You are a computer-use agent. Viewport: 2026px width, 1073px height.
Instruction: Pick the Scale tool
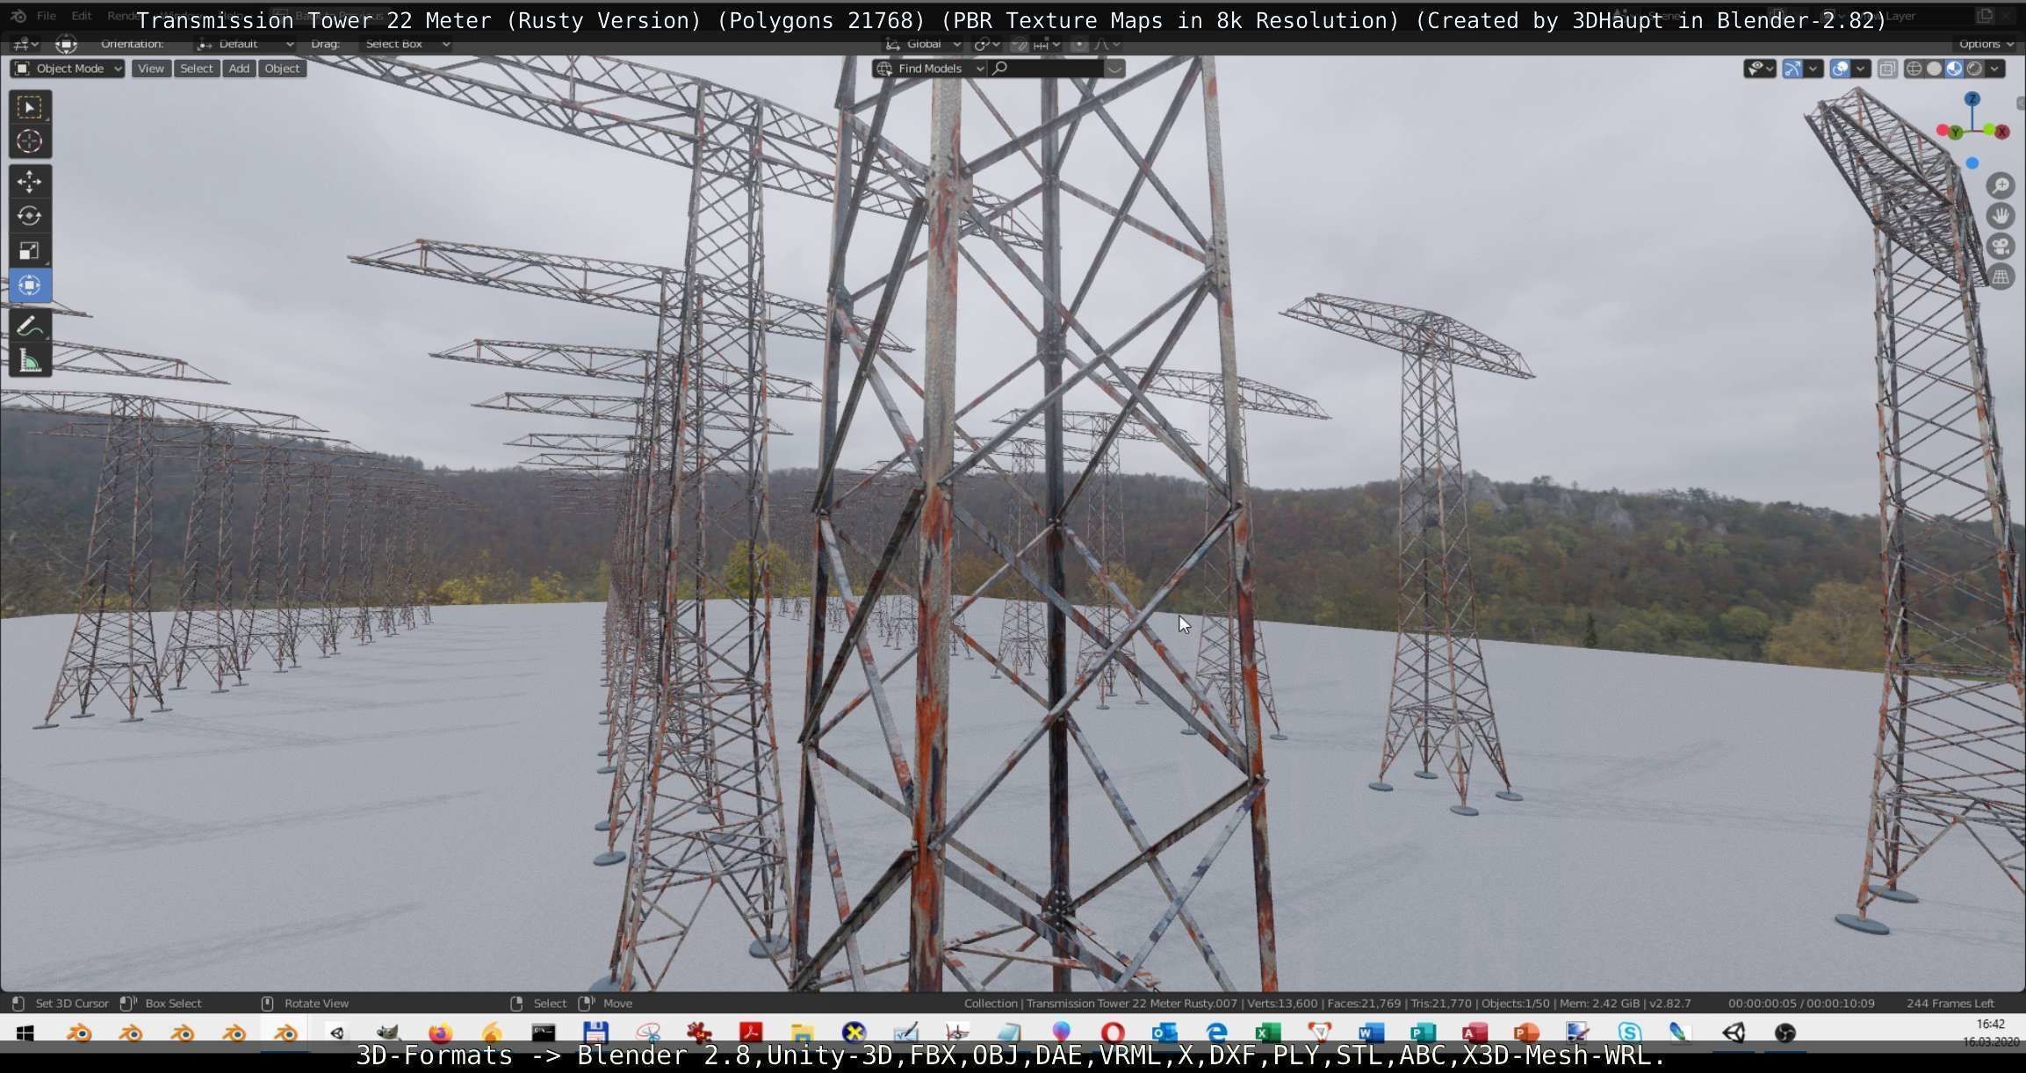click(x=29, y=251)
